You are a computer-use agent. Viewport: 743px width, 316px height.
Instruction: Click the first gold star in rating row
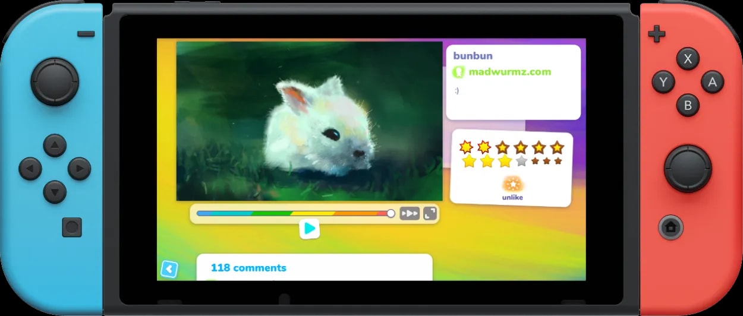tap(466, 147)
